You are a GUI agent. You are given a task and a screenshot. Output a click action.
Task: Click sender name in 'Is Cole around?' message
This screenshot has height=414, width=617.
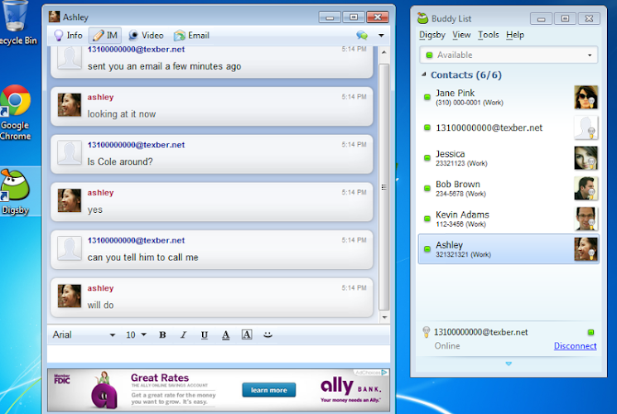(x=136, y=145)
